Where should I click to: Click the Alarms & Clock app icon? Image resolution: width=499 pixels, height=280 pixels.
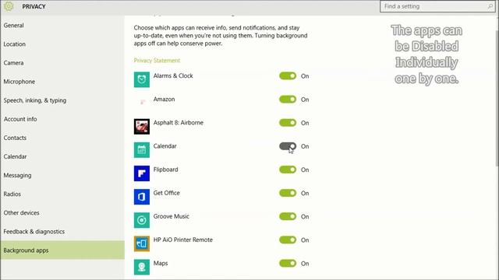142,79
